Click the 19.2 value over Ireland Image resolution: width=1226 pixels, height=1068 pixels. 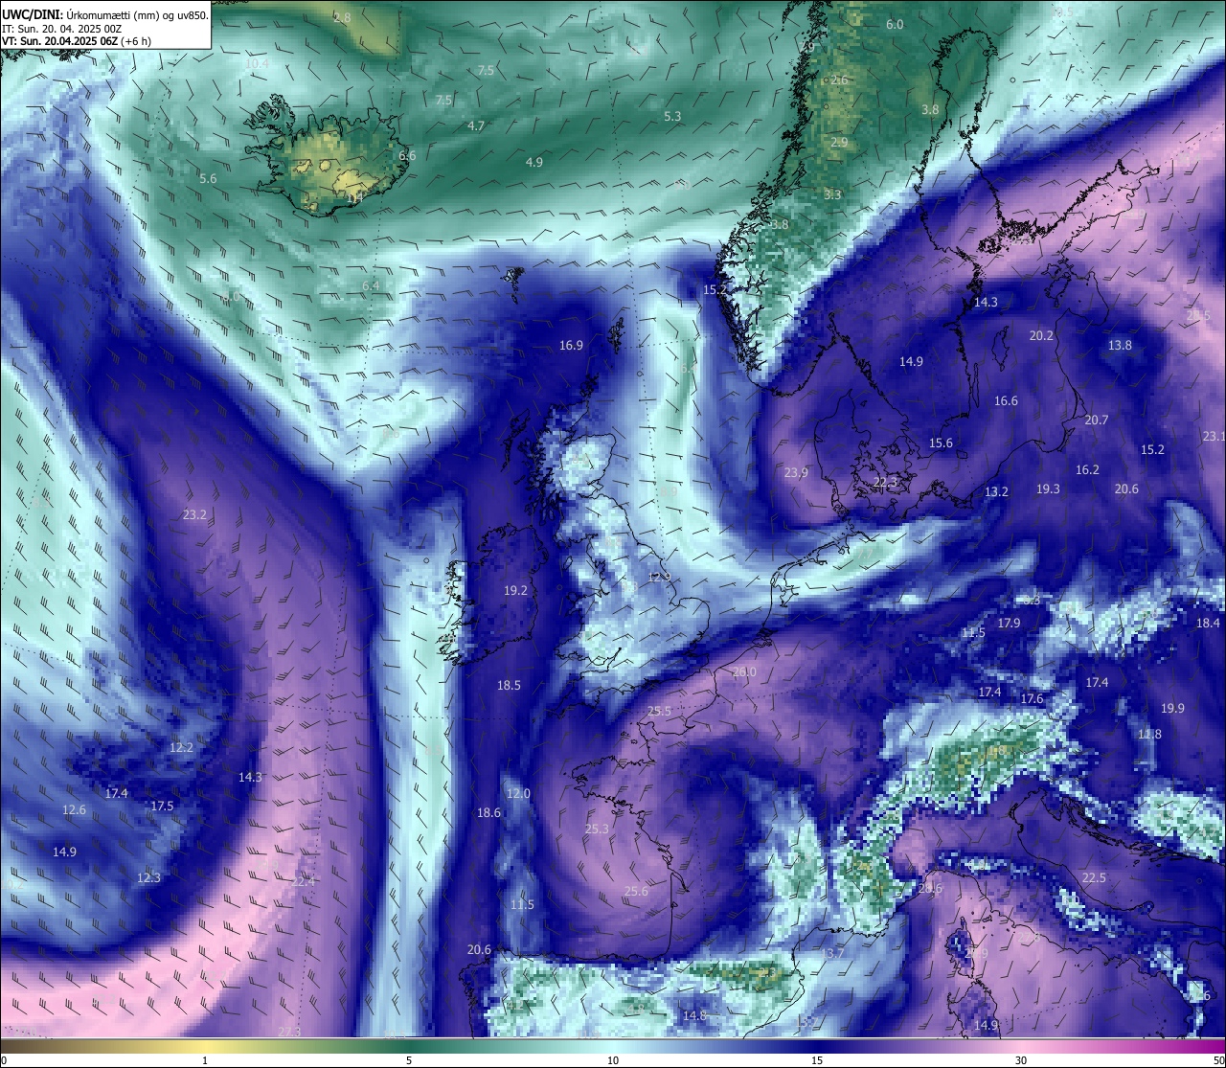pyautogui.click(x=515, y=590)
